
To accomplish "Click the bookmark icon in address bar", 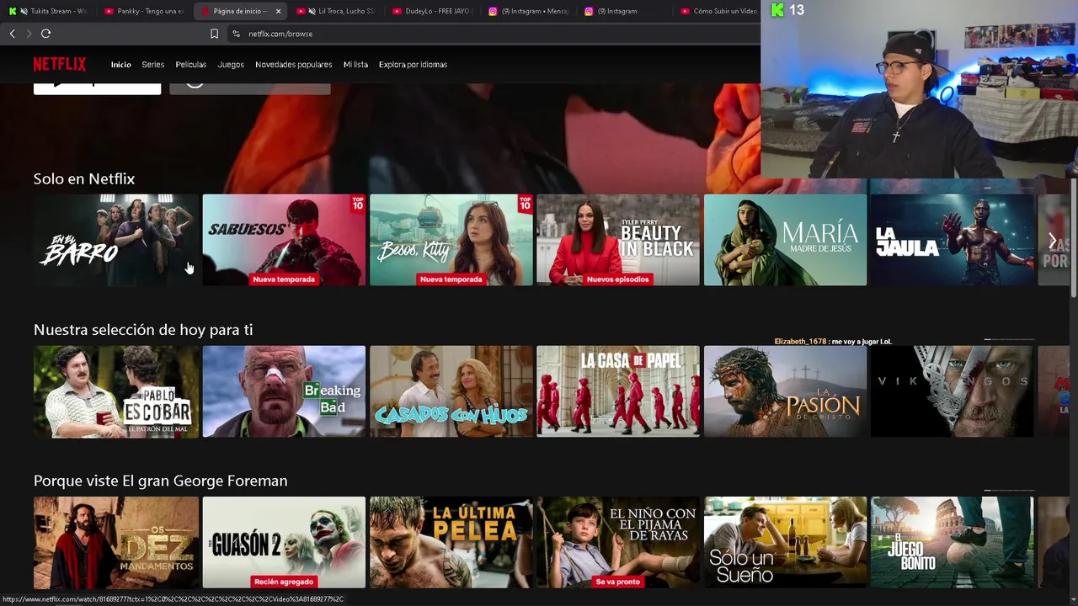I will pyautogui.click(x=214, y=34).
